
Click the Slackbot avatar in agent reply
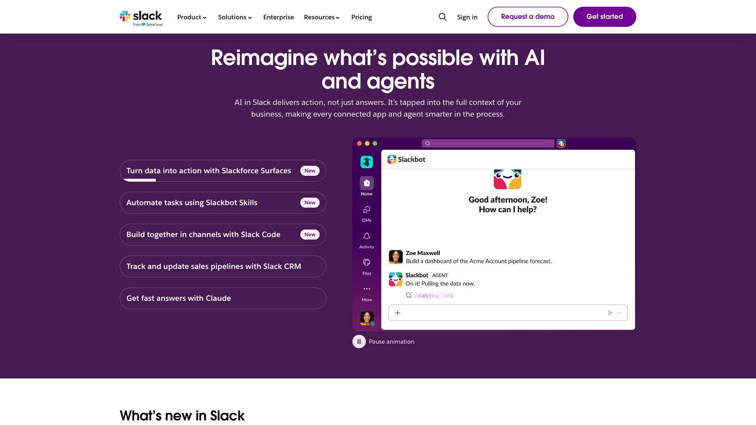tap(396, 279)
